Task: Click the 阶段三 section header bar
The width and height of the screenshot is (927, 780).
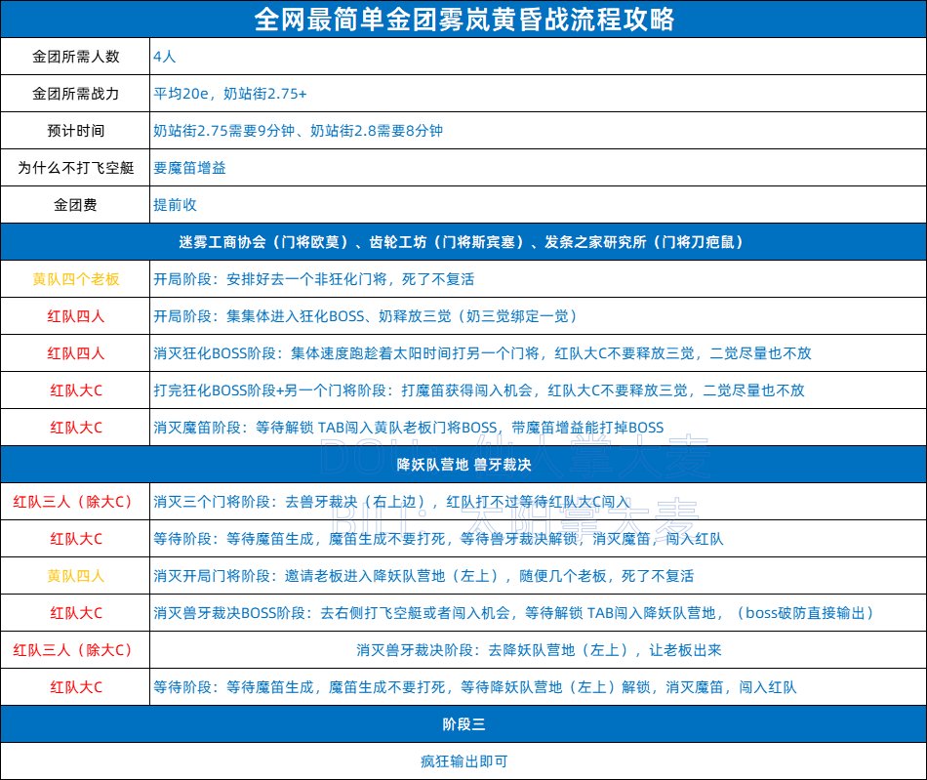Action: 463,724
